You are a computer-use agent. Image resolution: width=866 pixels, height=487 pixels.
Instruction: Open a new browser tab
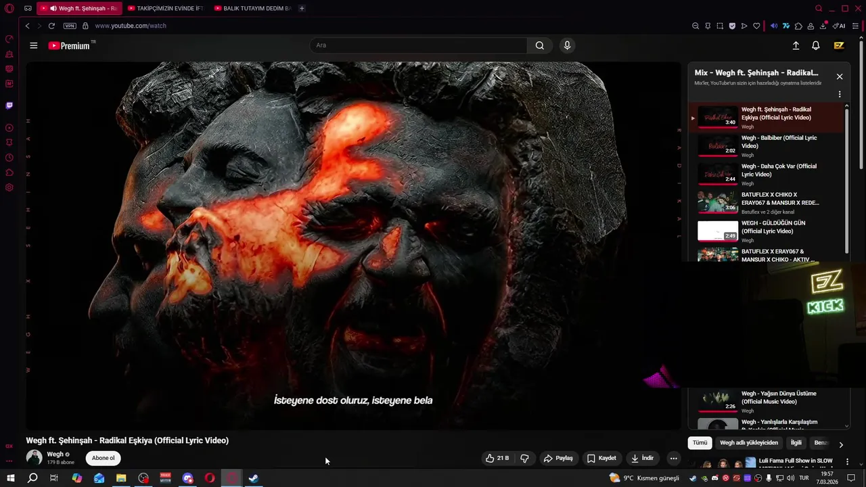[x=302, y=9]
